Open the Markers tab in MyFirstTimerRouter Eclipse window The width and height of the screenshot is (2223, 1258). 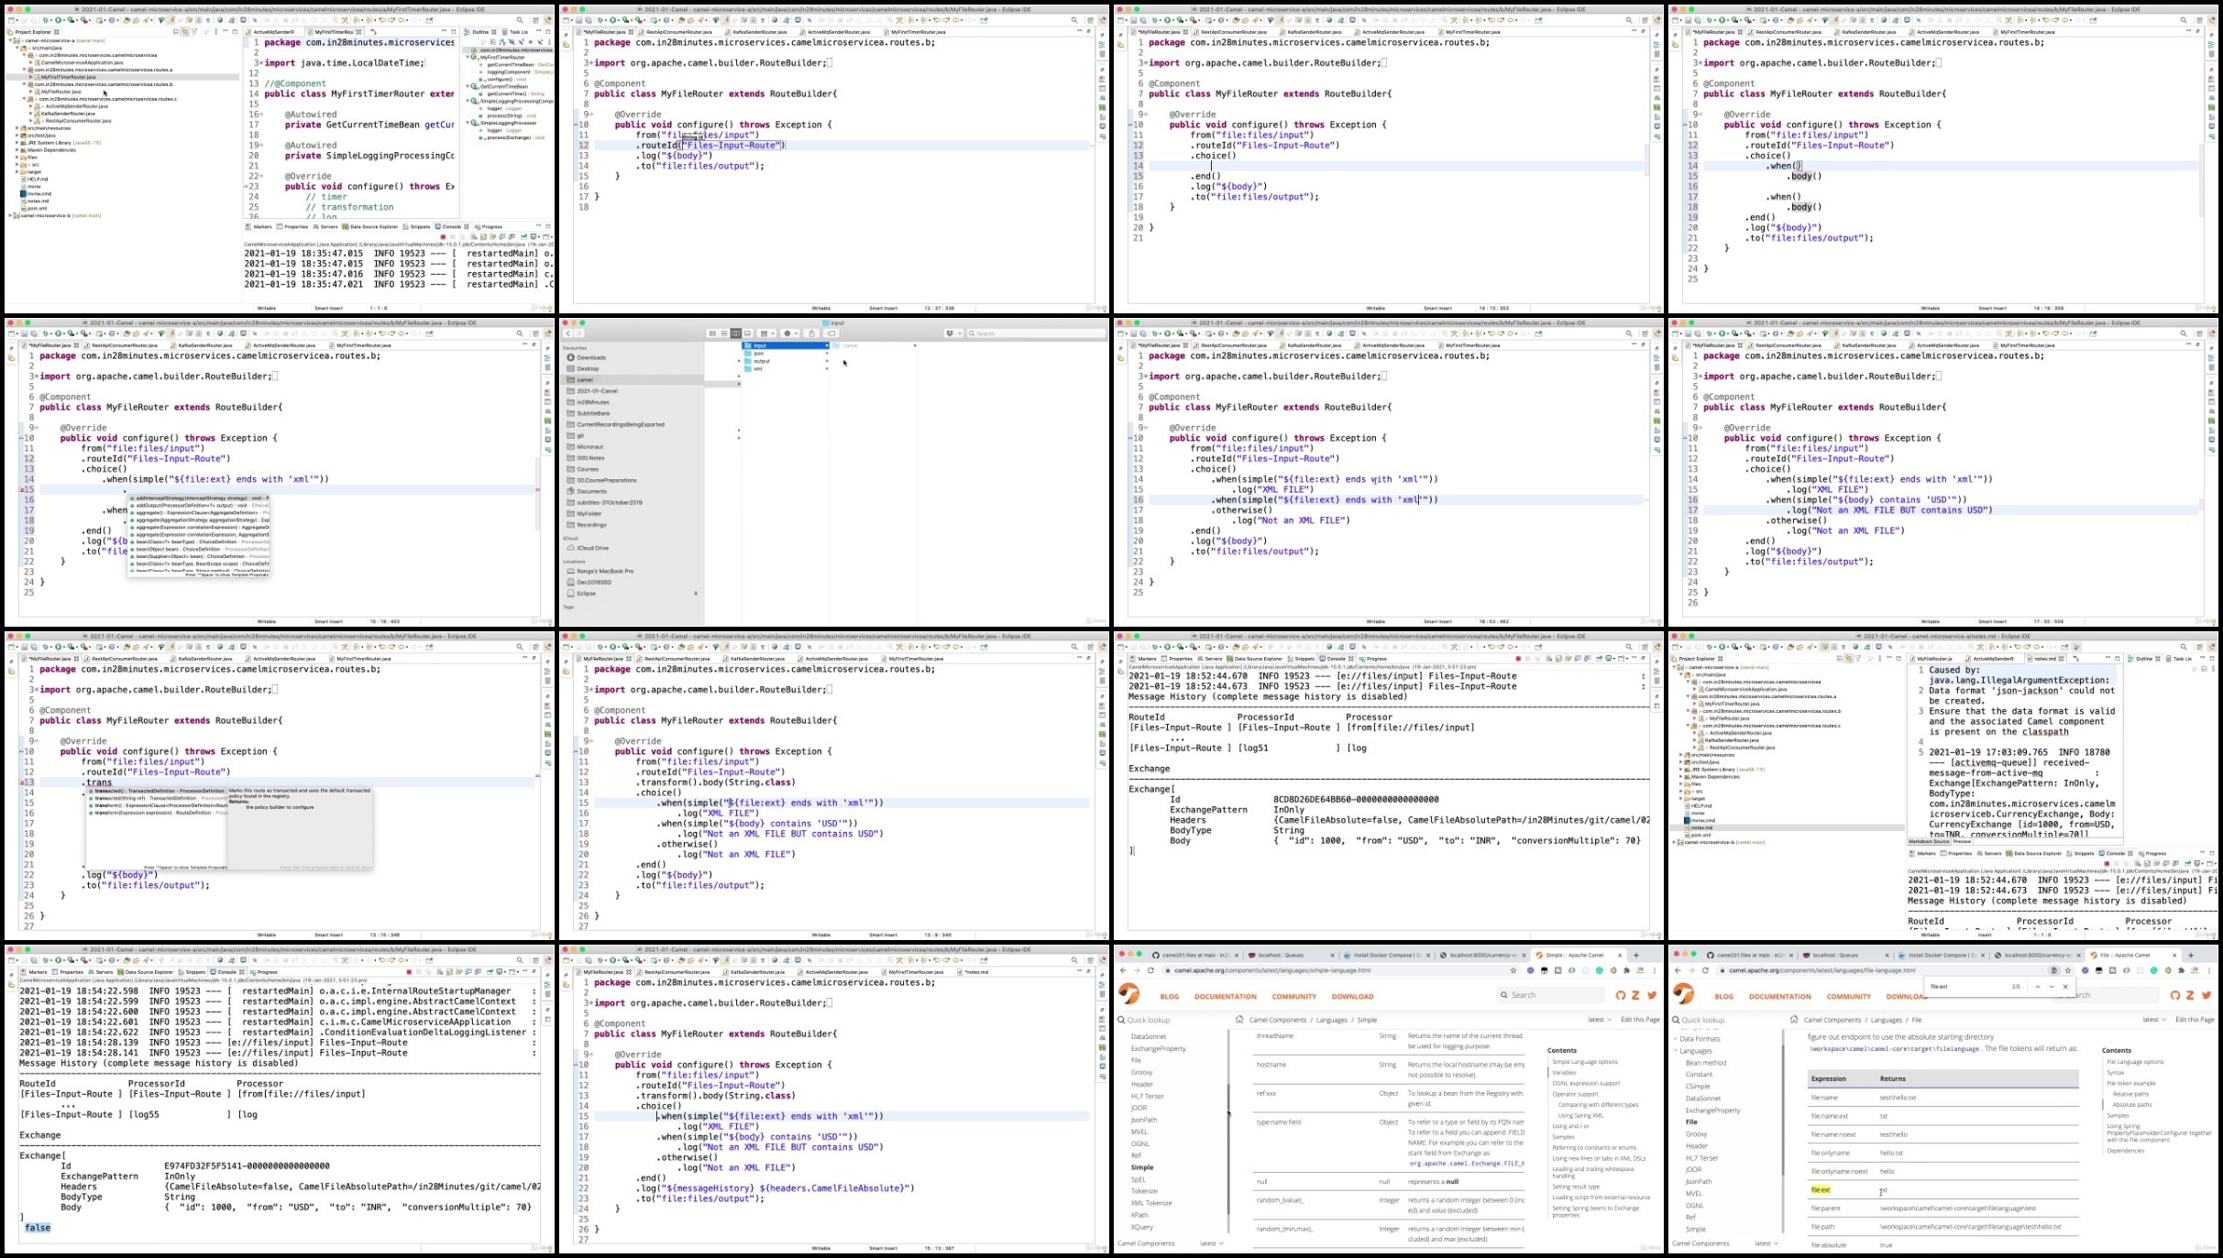click(259, 226)
